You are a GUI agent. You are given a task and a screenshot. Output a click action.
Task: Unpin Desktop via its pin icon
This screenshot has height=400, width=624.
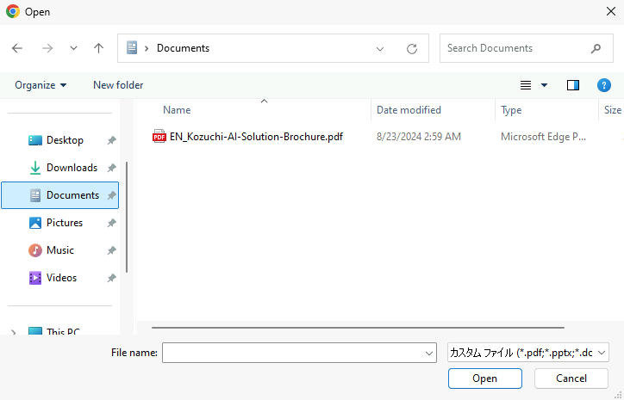coord(112,140)
